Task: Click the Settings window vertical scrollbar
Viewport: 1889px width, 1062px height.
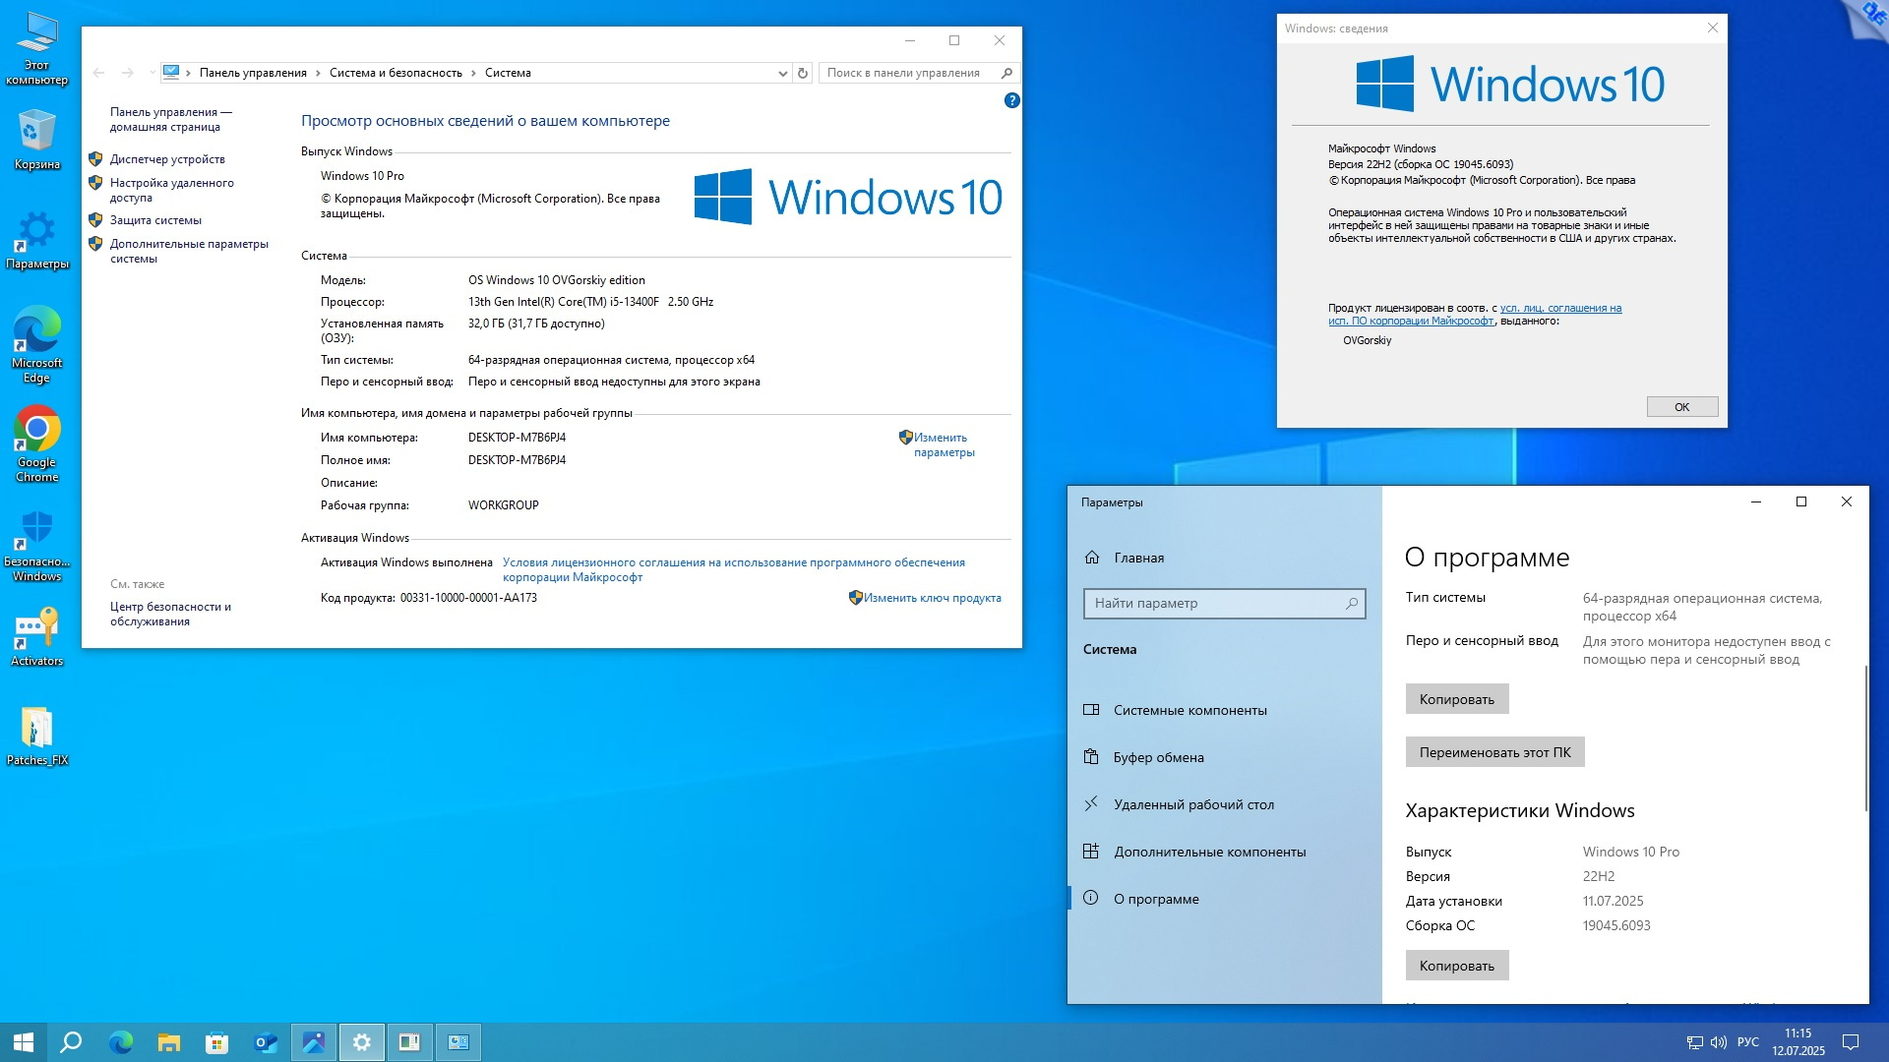Action: click(x=1865, y=737)
